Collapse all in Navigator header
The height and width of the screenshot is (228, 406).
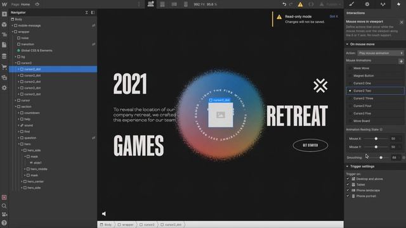[x=86, y=13]
